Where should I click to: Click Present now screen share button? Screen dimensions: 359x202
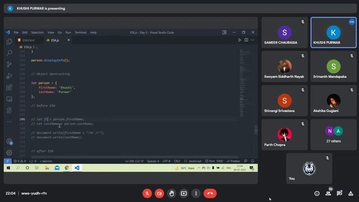[183, 194]
